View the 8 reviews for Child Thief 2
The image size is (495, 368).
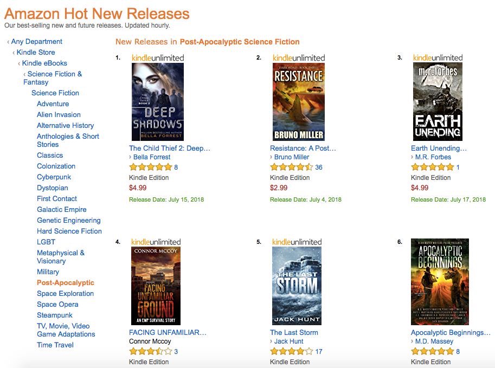[x=176, y=167]
